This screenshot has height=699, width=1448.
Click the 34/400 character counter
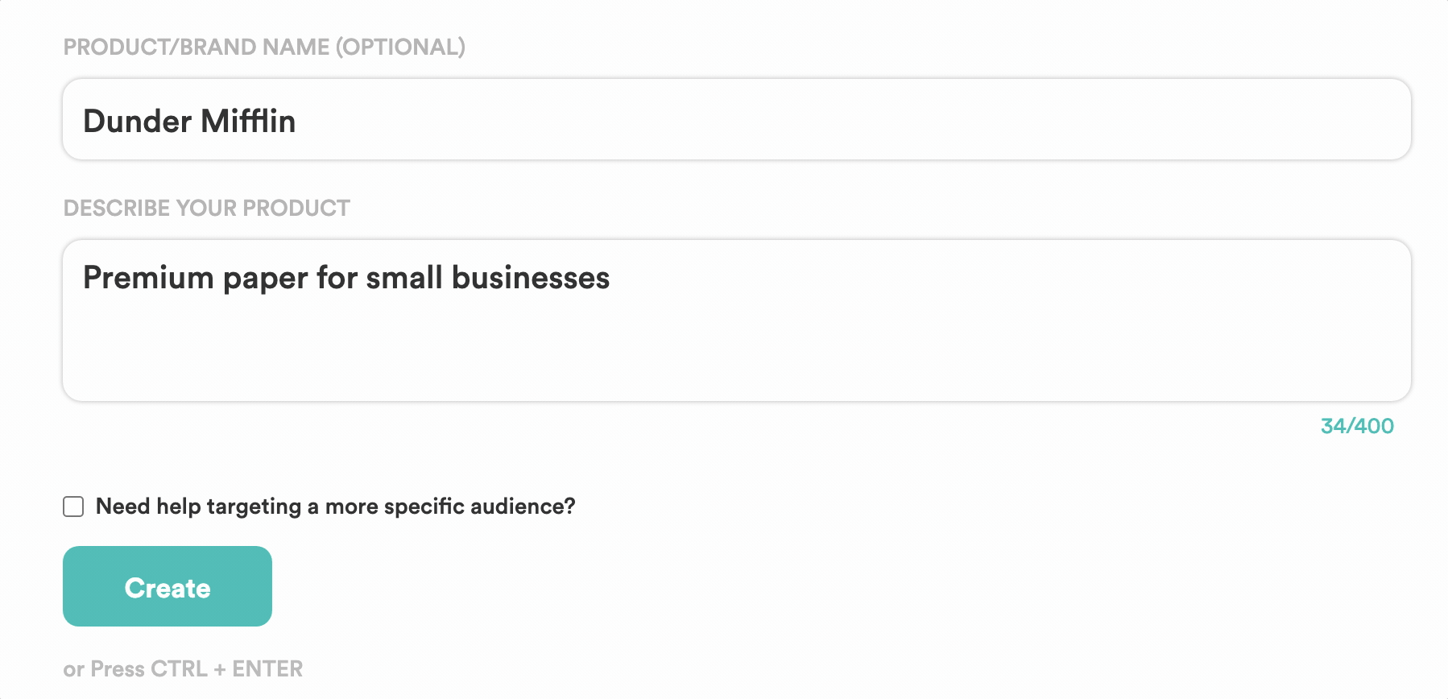coord(1357,426)
